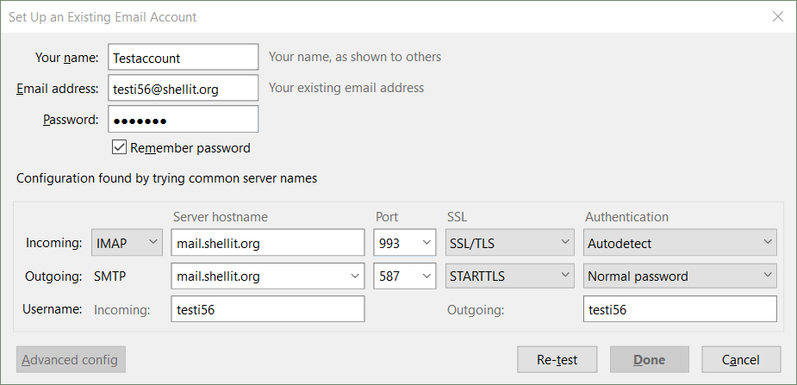Focus the outgoing username field
The image size is (797, 385).
(x=680, y=309)
